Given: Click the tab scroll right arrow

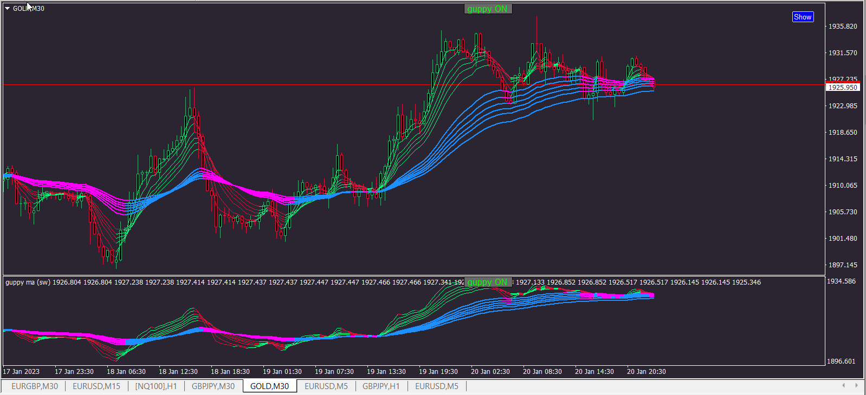Looking at the screenshot, I should point(856,385).
